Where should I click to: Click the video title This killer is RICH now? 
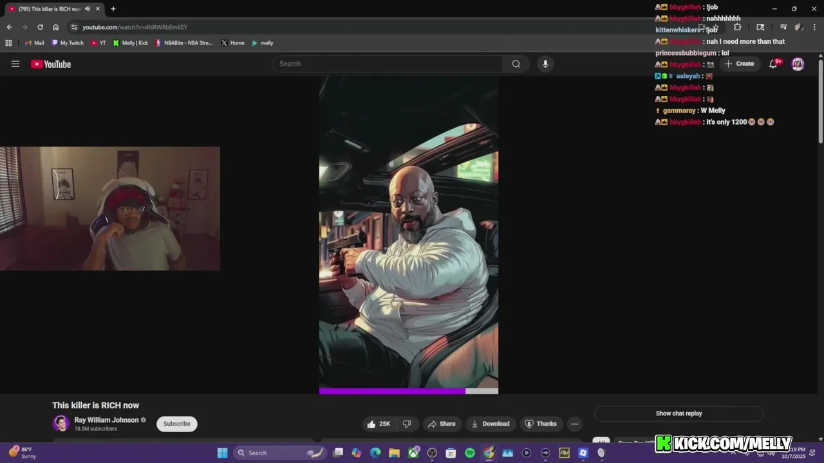95,405
